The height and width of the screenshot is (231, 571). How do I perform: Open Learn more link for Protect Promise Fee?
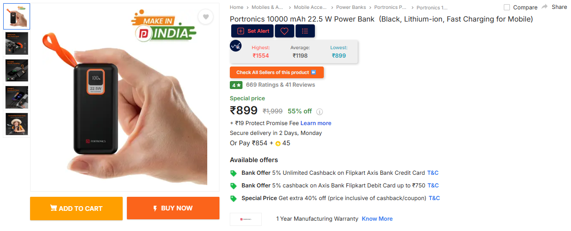coord(316,123)
